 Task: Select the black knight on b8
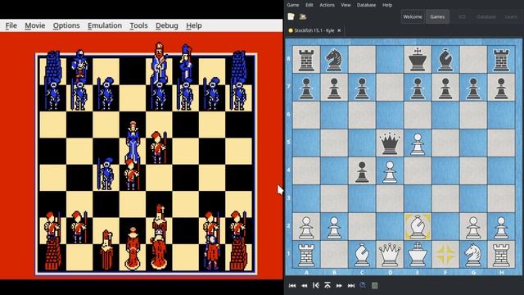tap(334, 60)
